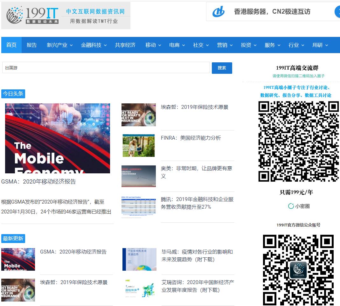Expand the 行业 dropdown chevron

[303, 45]
